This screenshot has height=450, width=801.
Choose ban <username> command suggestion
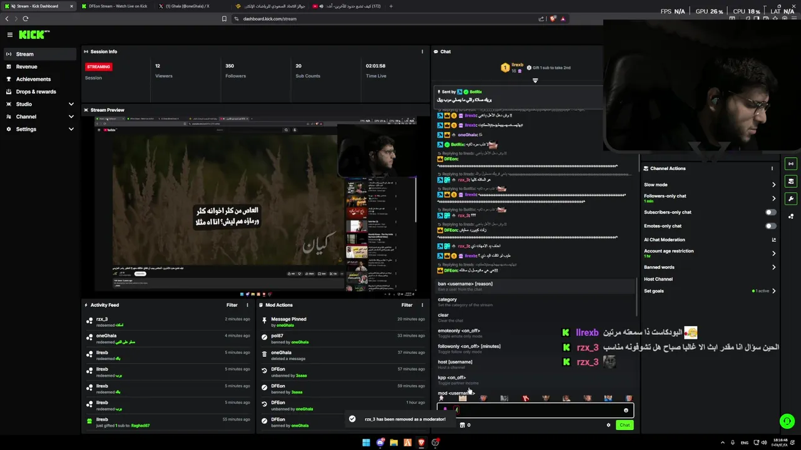point(535,286)
